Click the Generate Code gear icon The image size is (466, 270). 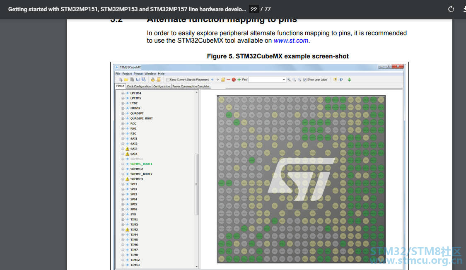(153, 80)
